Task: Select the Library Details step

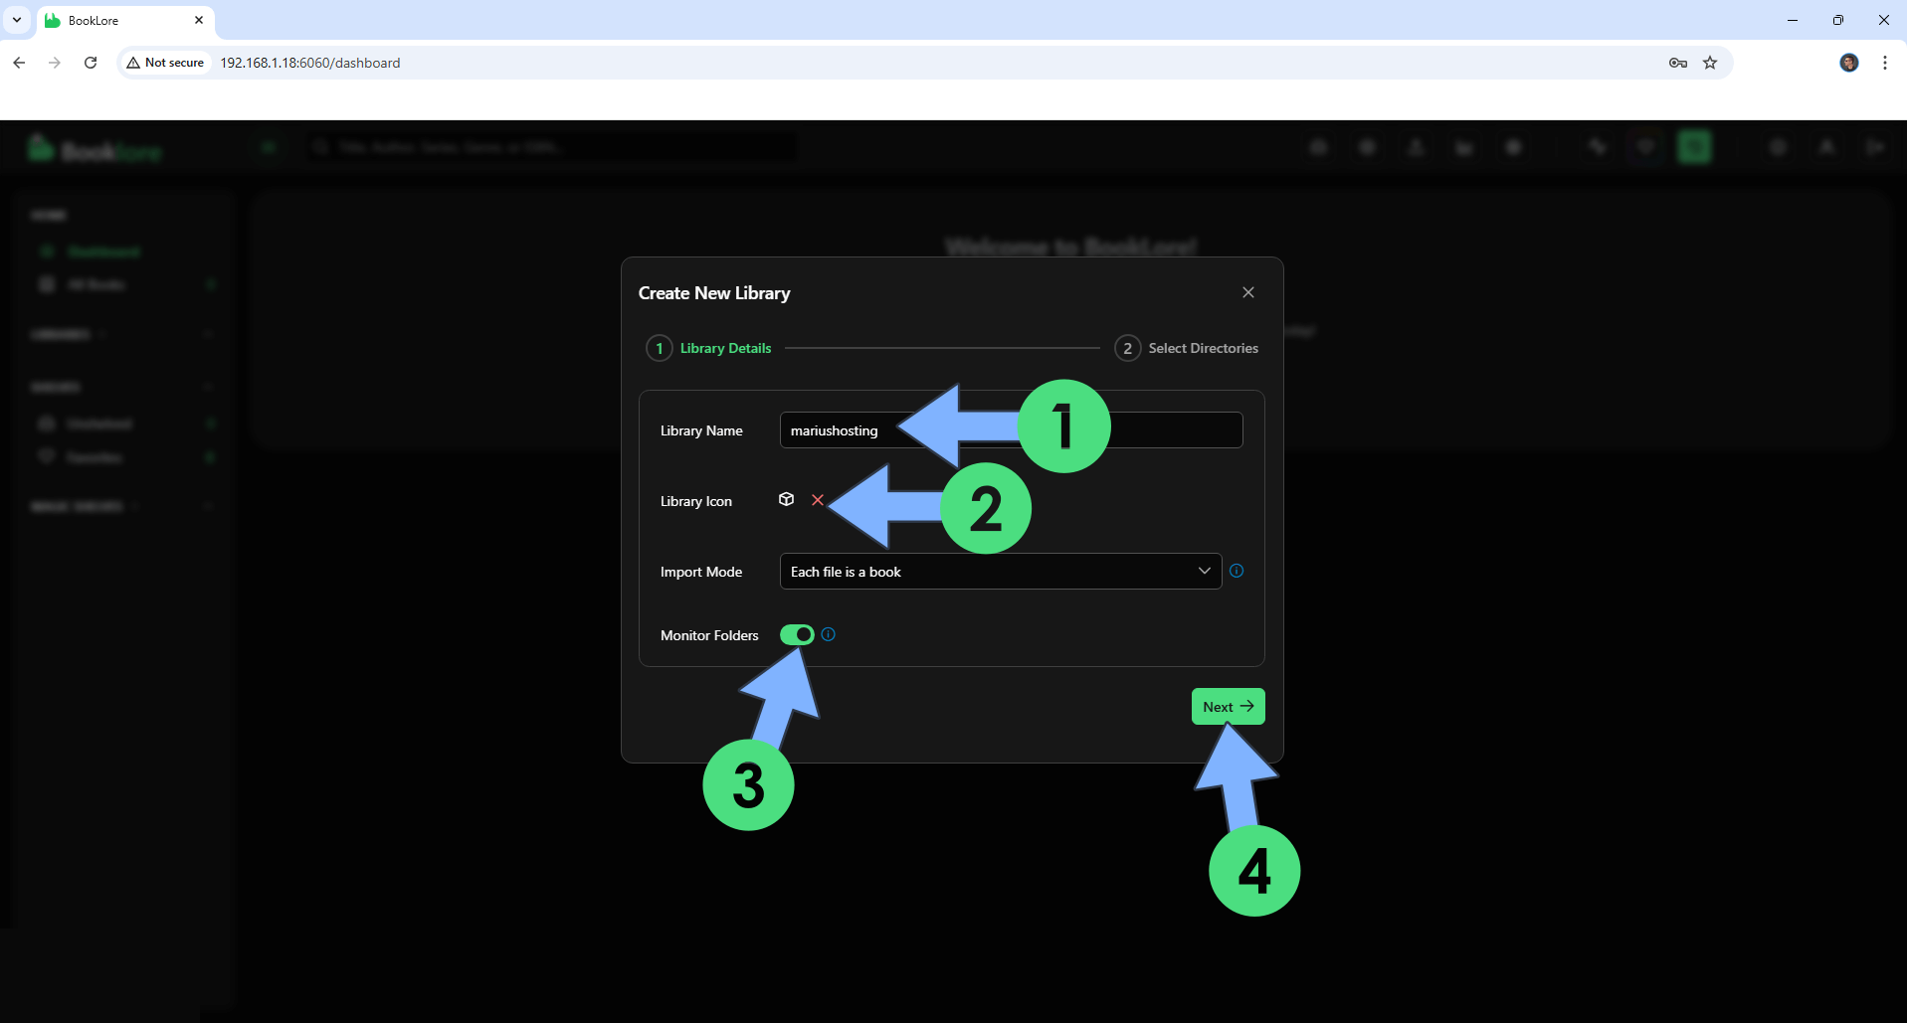Action: (x=709, y=348)
